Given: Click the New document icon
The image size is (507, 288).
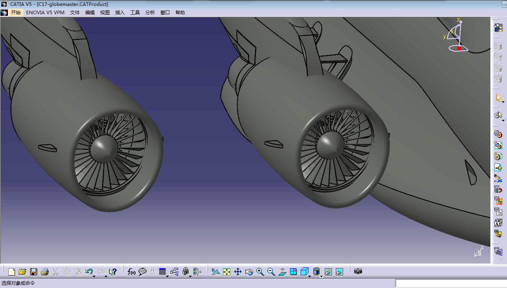Looking at the screenshot, I should (11, 272).
